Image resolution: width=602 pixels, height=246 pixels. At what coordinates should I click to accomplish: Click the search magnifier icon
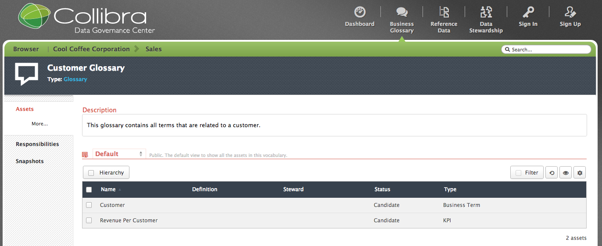coord(507,50)
